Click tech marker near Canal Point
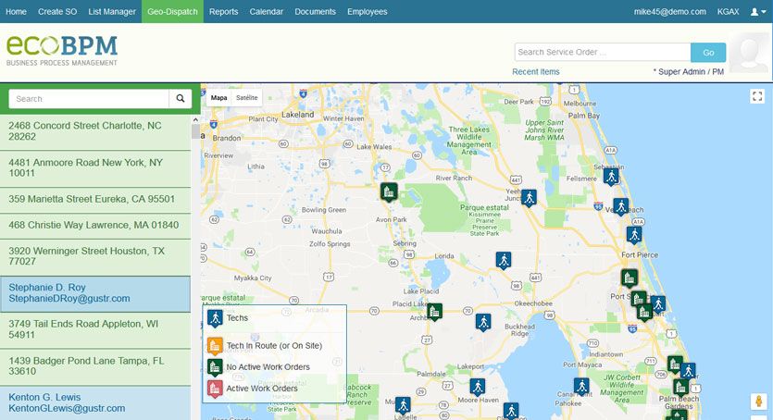The height and width of the screenshot is (420, 773). coord(581,387)
